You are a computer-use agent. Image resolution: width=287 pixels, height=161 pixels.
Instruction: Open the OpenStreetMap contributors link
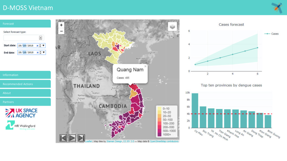coord(164,141)
